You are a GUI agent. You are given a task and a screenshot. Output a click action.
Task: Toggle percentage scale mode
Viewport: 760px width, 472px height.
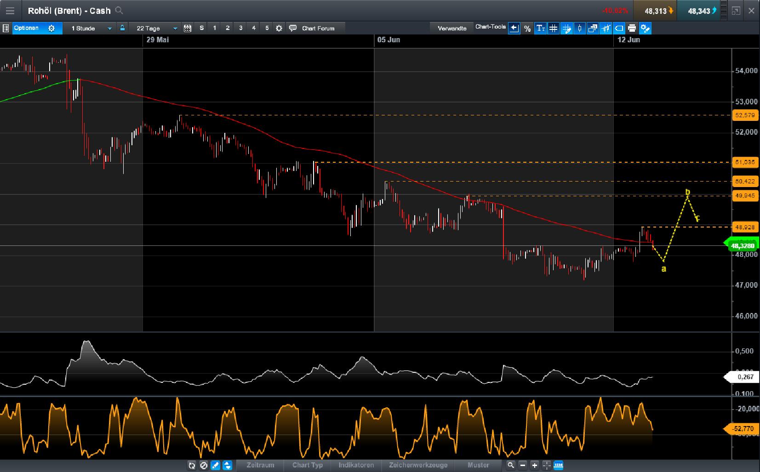[x=527, y=28]
